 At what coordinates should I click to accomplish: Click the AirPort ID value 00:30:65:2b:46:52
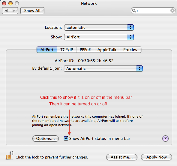96,61
